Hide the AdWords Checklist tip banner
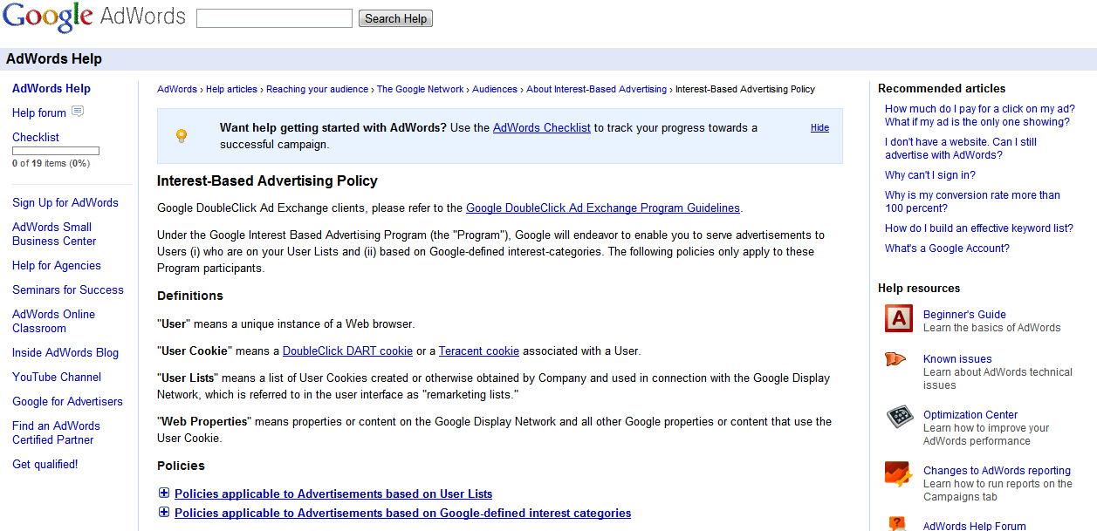The image size is (1097, 531). (819, 127)
